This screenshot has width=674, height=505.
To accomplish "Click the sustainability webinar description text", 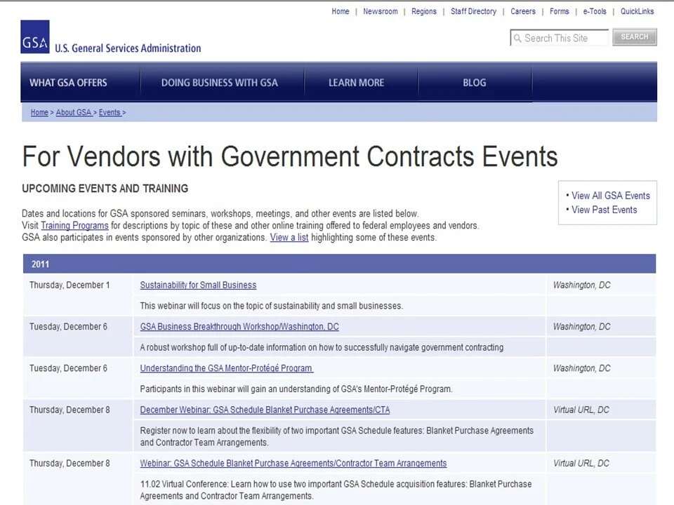I will [271, 306].
